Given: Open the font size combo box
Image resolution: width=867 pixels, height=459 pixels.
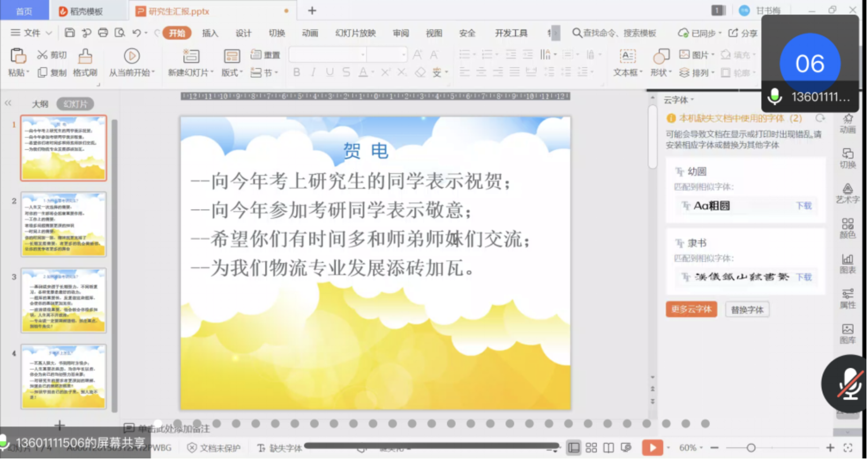Looking at the screenshot, I should [387, 55].
